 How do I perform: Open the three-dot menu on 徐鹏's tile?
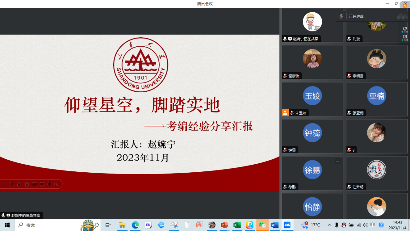pyautogui.click(x=338, y=161)
